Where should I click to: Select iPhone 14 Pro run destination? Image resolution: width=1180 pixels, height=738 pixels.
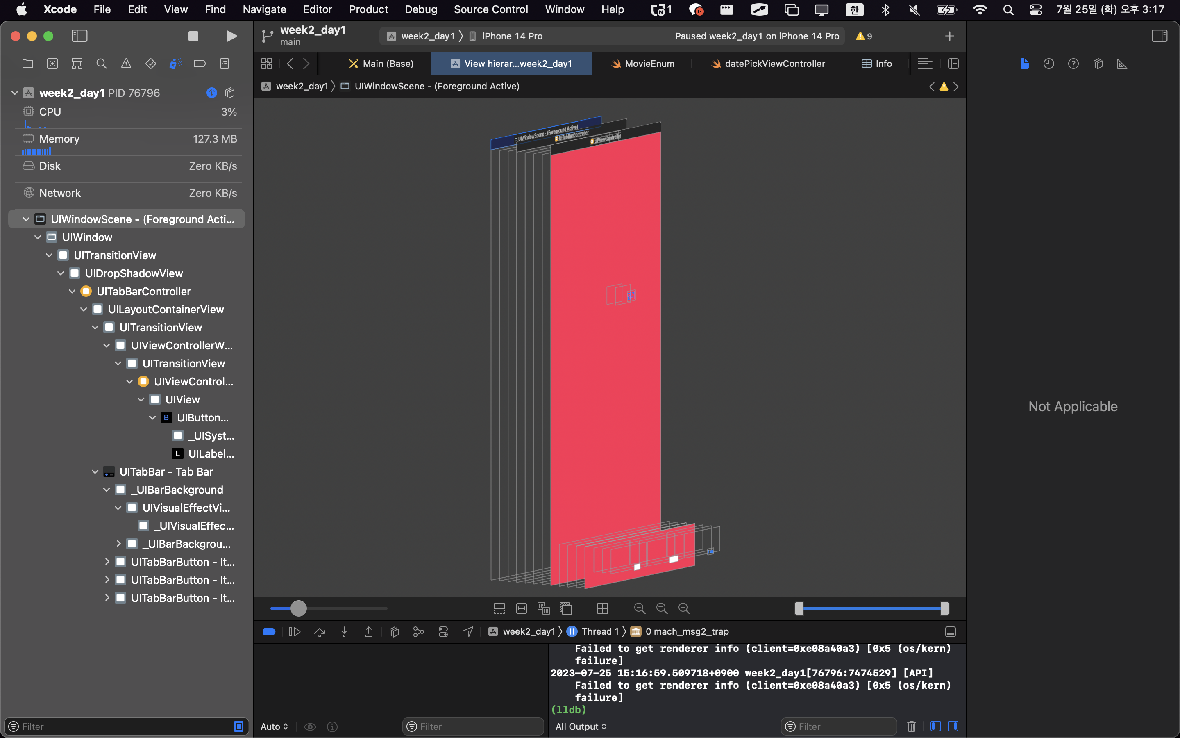click(511, 36)
